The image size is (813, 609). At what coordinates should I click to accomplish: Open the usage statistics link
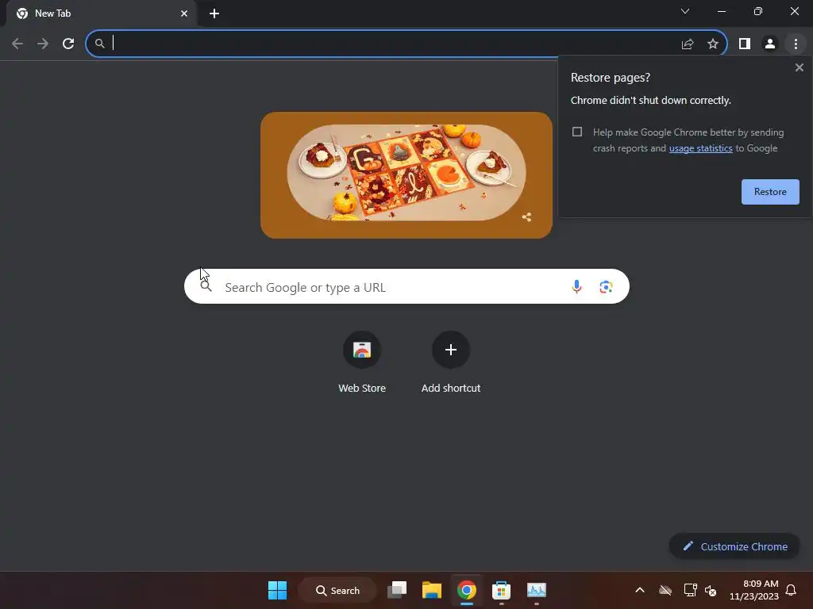700,148
